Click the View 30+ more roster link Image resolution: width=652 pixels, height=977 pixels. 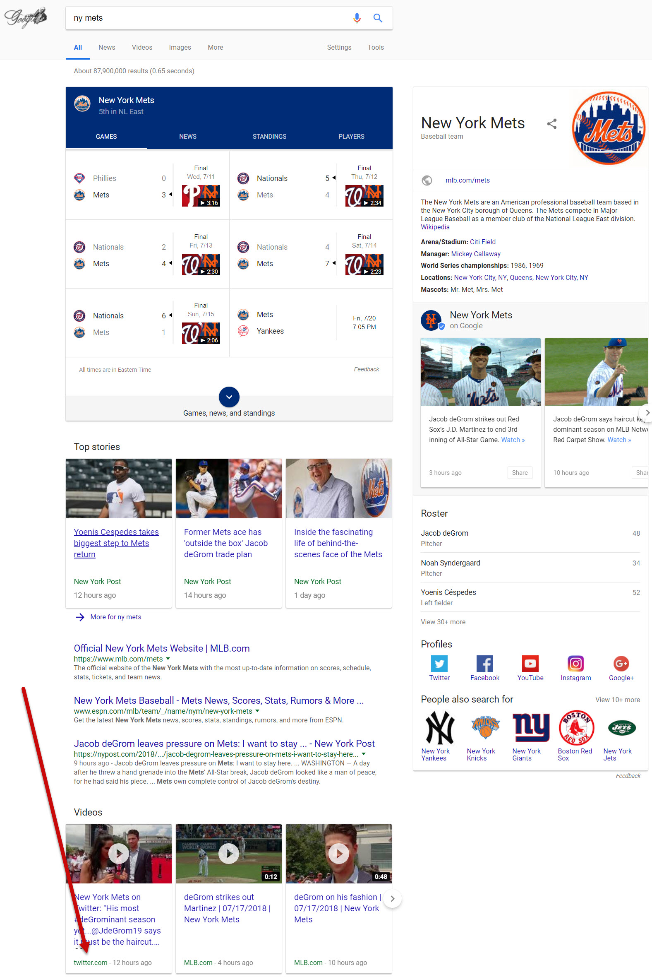click(x=443, y=622)
